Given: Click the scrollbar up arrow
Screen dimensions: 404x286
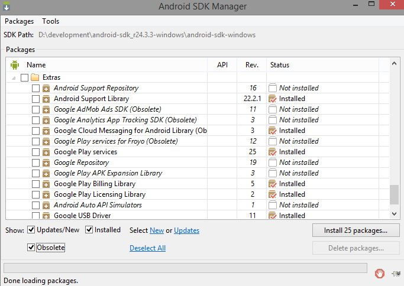Looking at the screenshot, I should [394, 63].
